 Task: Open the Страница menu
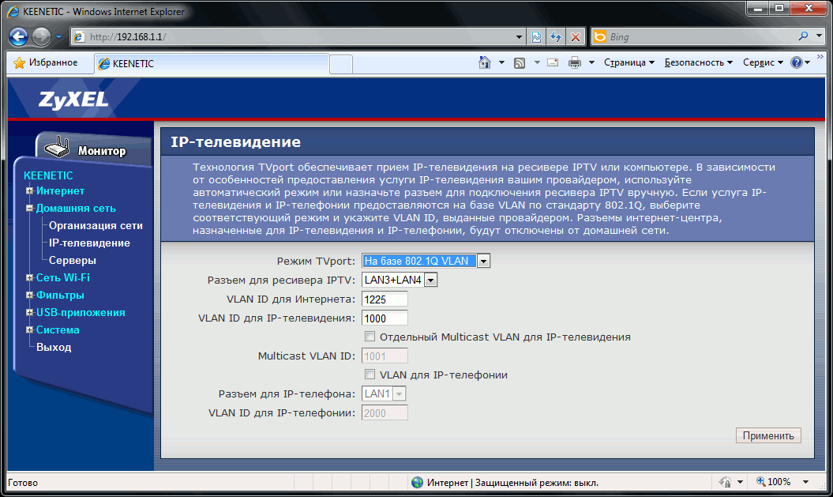[629, 62]
